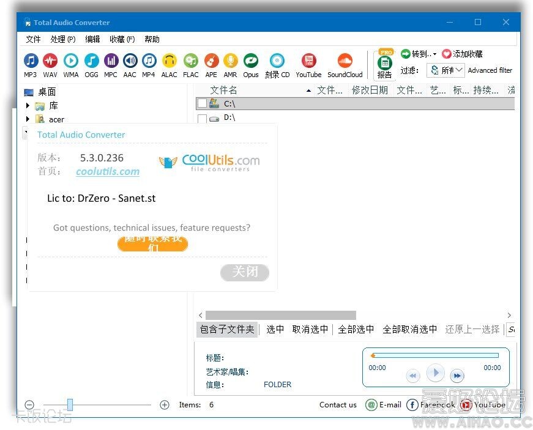The height and width of the screenshot is (430, 533).
Task: Tick the checkbox for C:\ drive
Action: pos(203,103)
